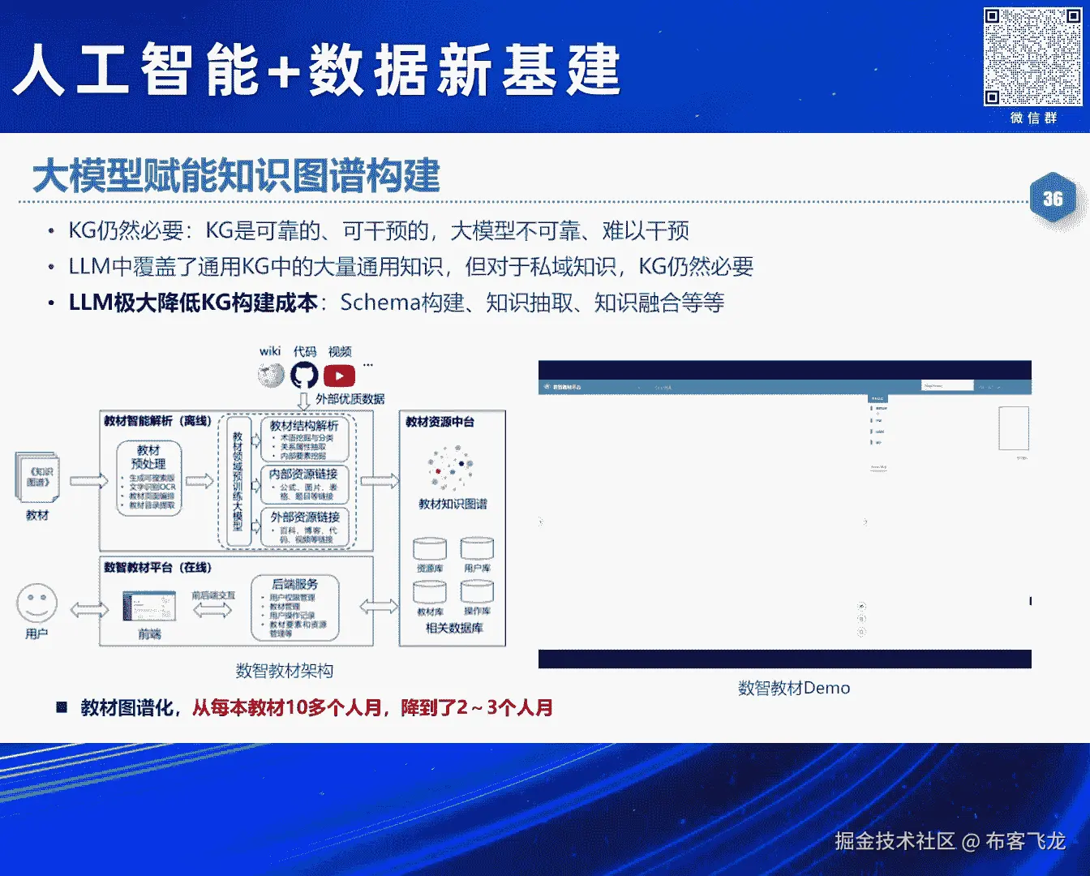Click the 前端 screenshot thumbnail
Image resolution: width=1090 pixels, height=876 pixels.
click(149, 607)
